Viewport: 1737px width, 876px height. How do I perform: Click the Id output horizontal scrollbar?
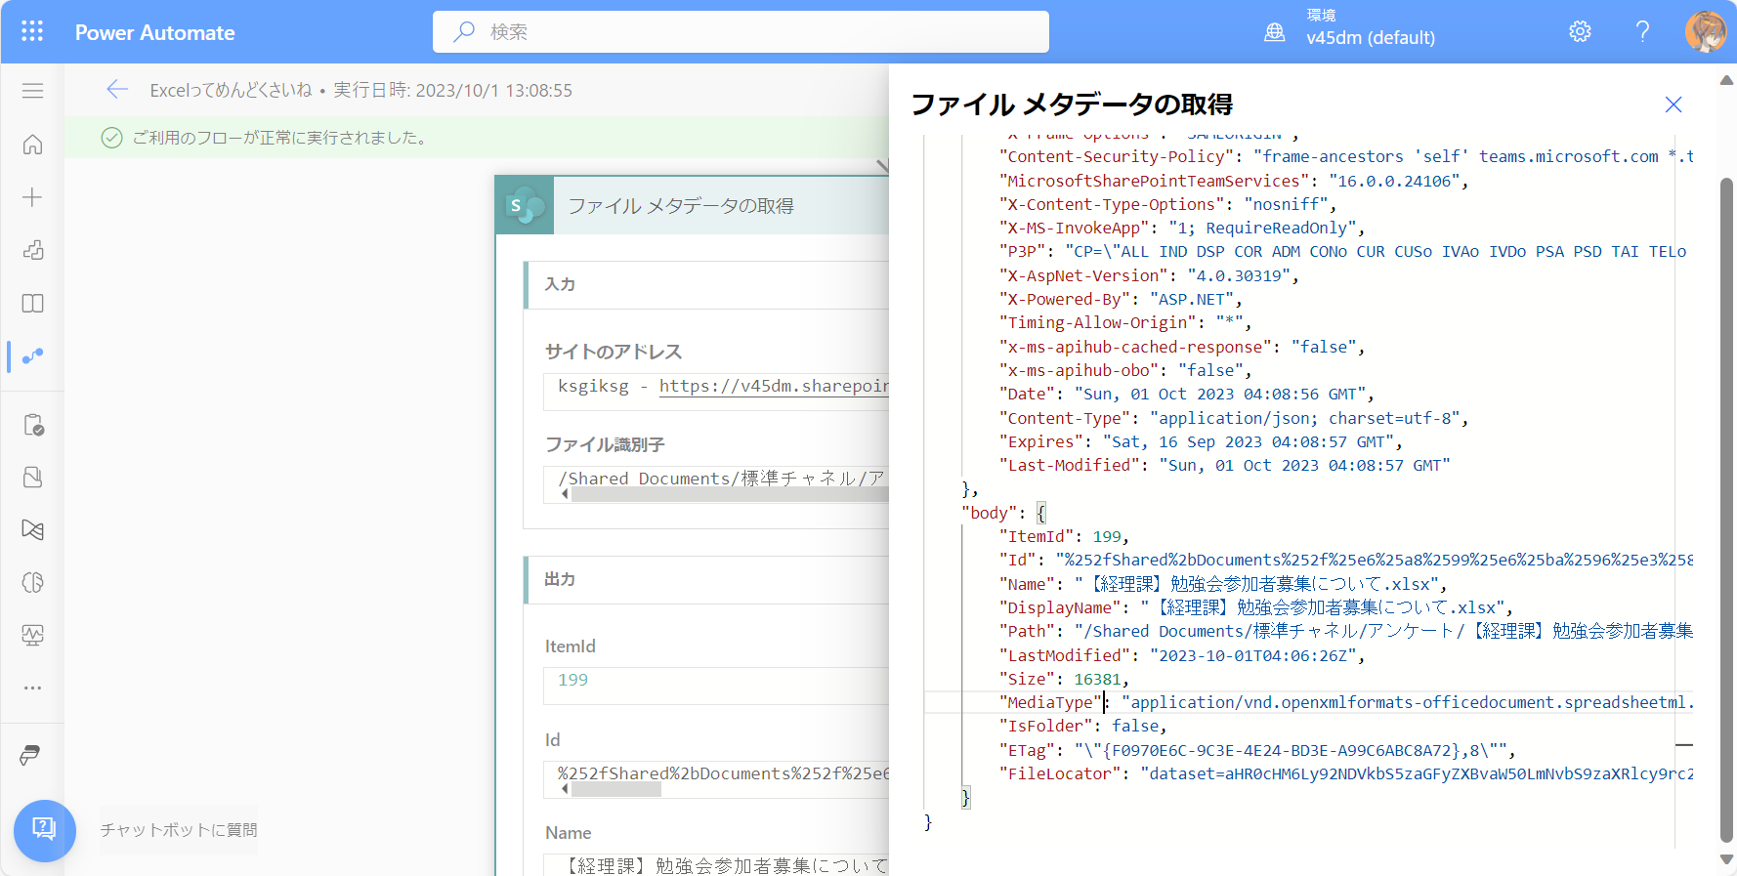[x=616, y=789]
